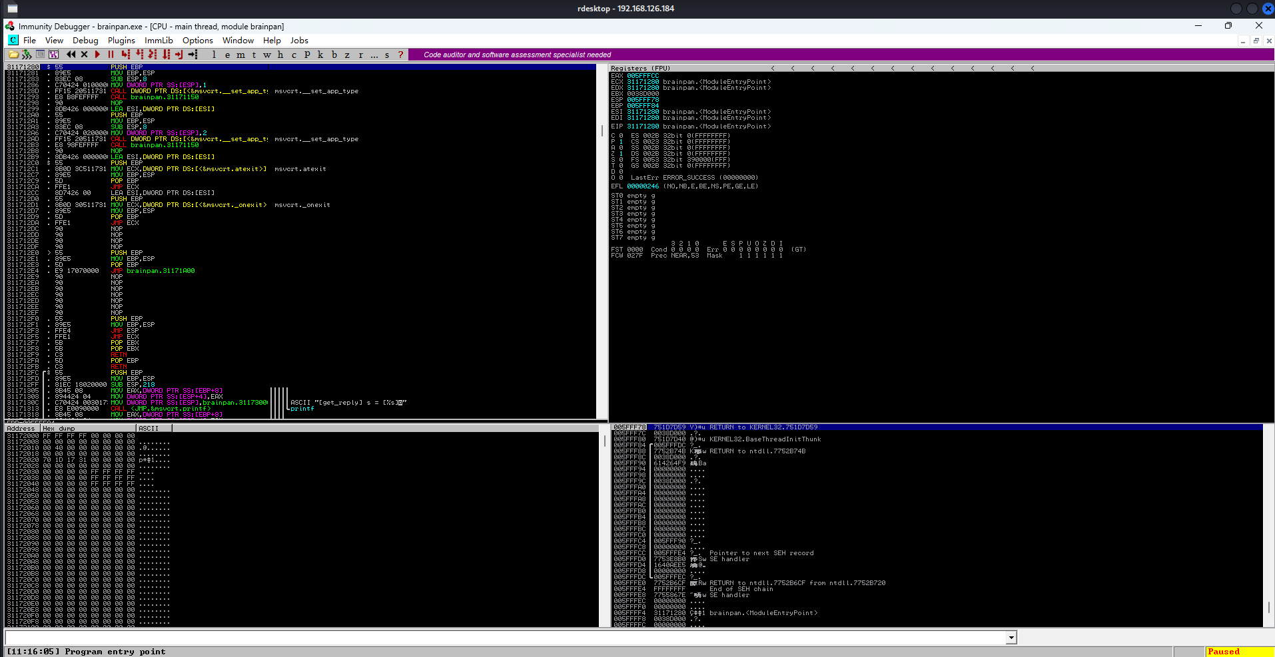Pause execution with the pause icon

[111, 55]
